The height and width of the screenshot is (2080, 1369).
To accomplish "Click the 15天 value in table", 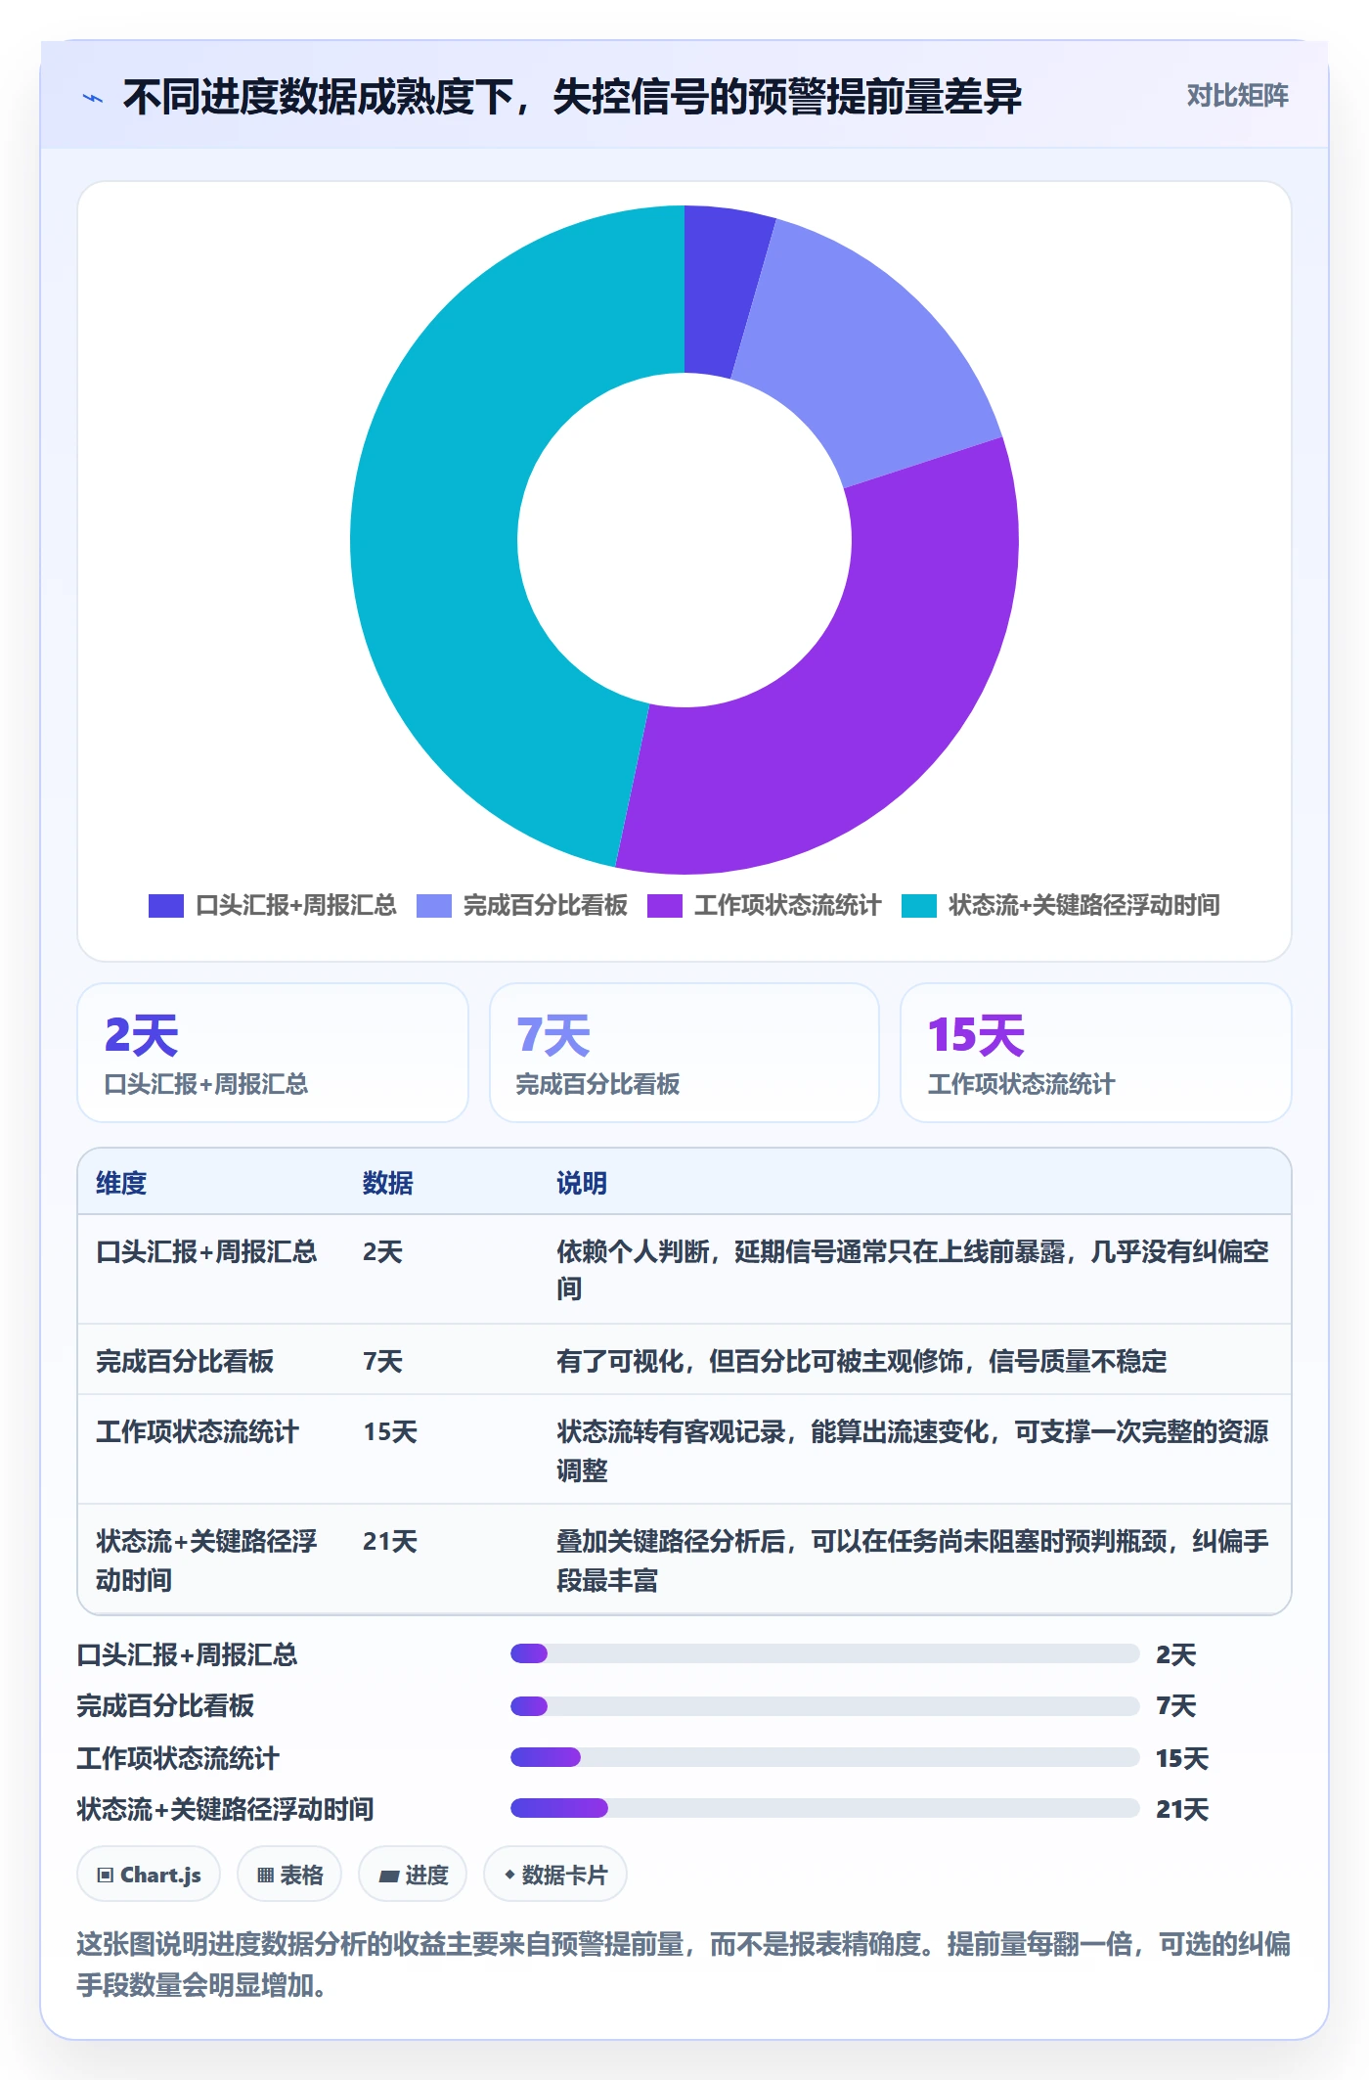I will [x=390, y=1432].
